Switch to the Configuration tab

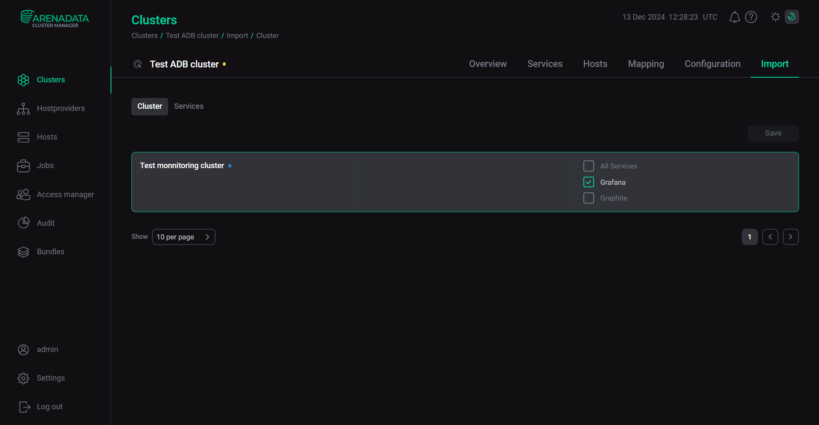(713, 64)
